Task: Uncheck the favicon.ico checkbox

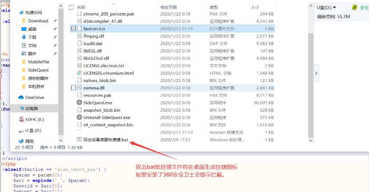Action: [x=74, y=29]
